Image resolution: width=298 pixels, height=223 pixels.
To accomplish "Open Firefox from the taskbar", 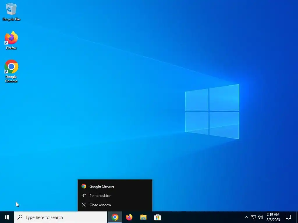I will 129,217.
